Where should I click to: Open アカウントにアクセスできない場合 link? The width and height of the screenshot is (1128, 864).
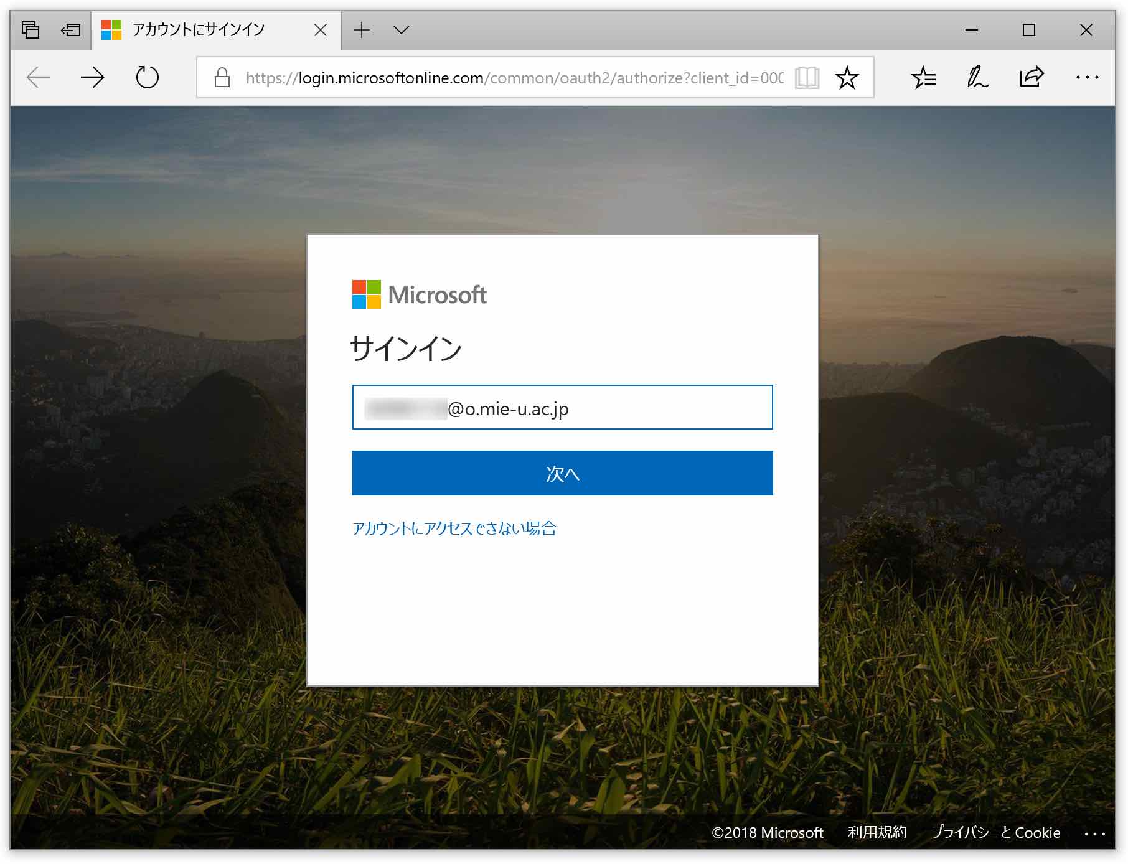[x=454, y=528]
